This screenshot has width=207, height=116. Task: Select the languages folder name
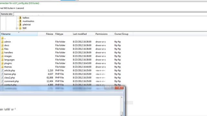click(x=9, y=60)
